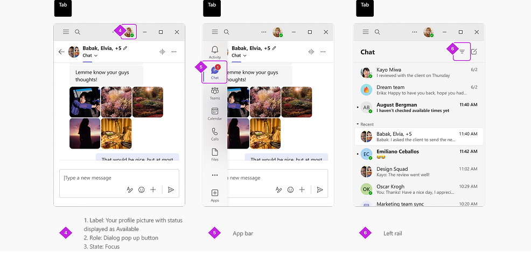Open Calendar in the app bar

coord(215,114)
